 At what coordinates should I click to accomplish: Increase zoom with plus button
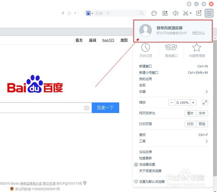[x=193, y=103]
